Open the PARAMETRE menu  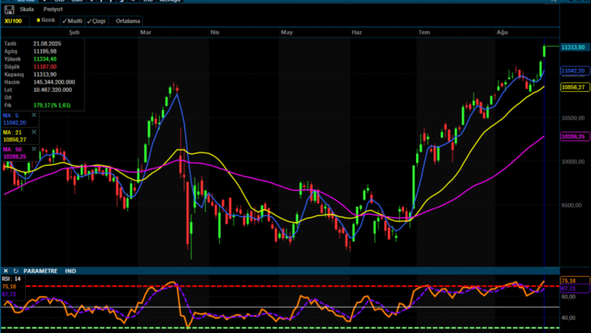(40, 271)
